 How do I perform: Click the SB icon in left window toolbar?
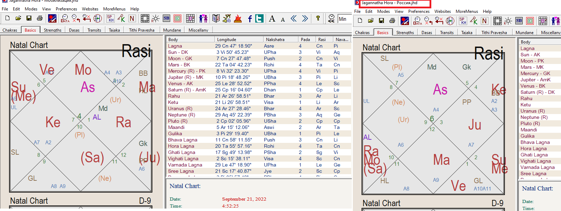coord(167,18)
